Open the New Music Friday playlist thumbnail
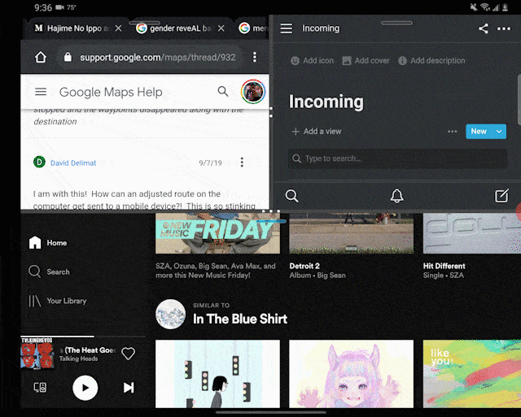 (x=217, y=233)
